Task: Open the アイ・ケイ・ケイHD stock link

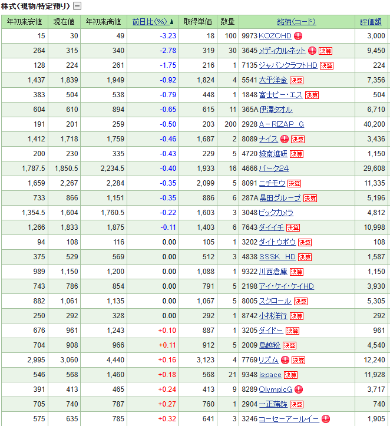Action: click(x=286, y=286)
